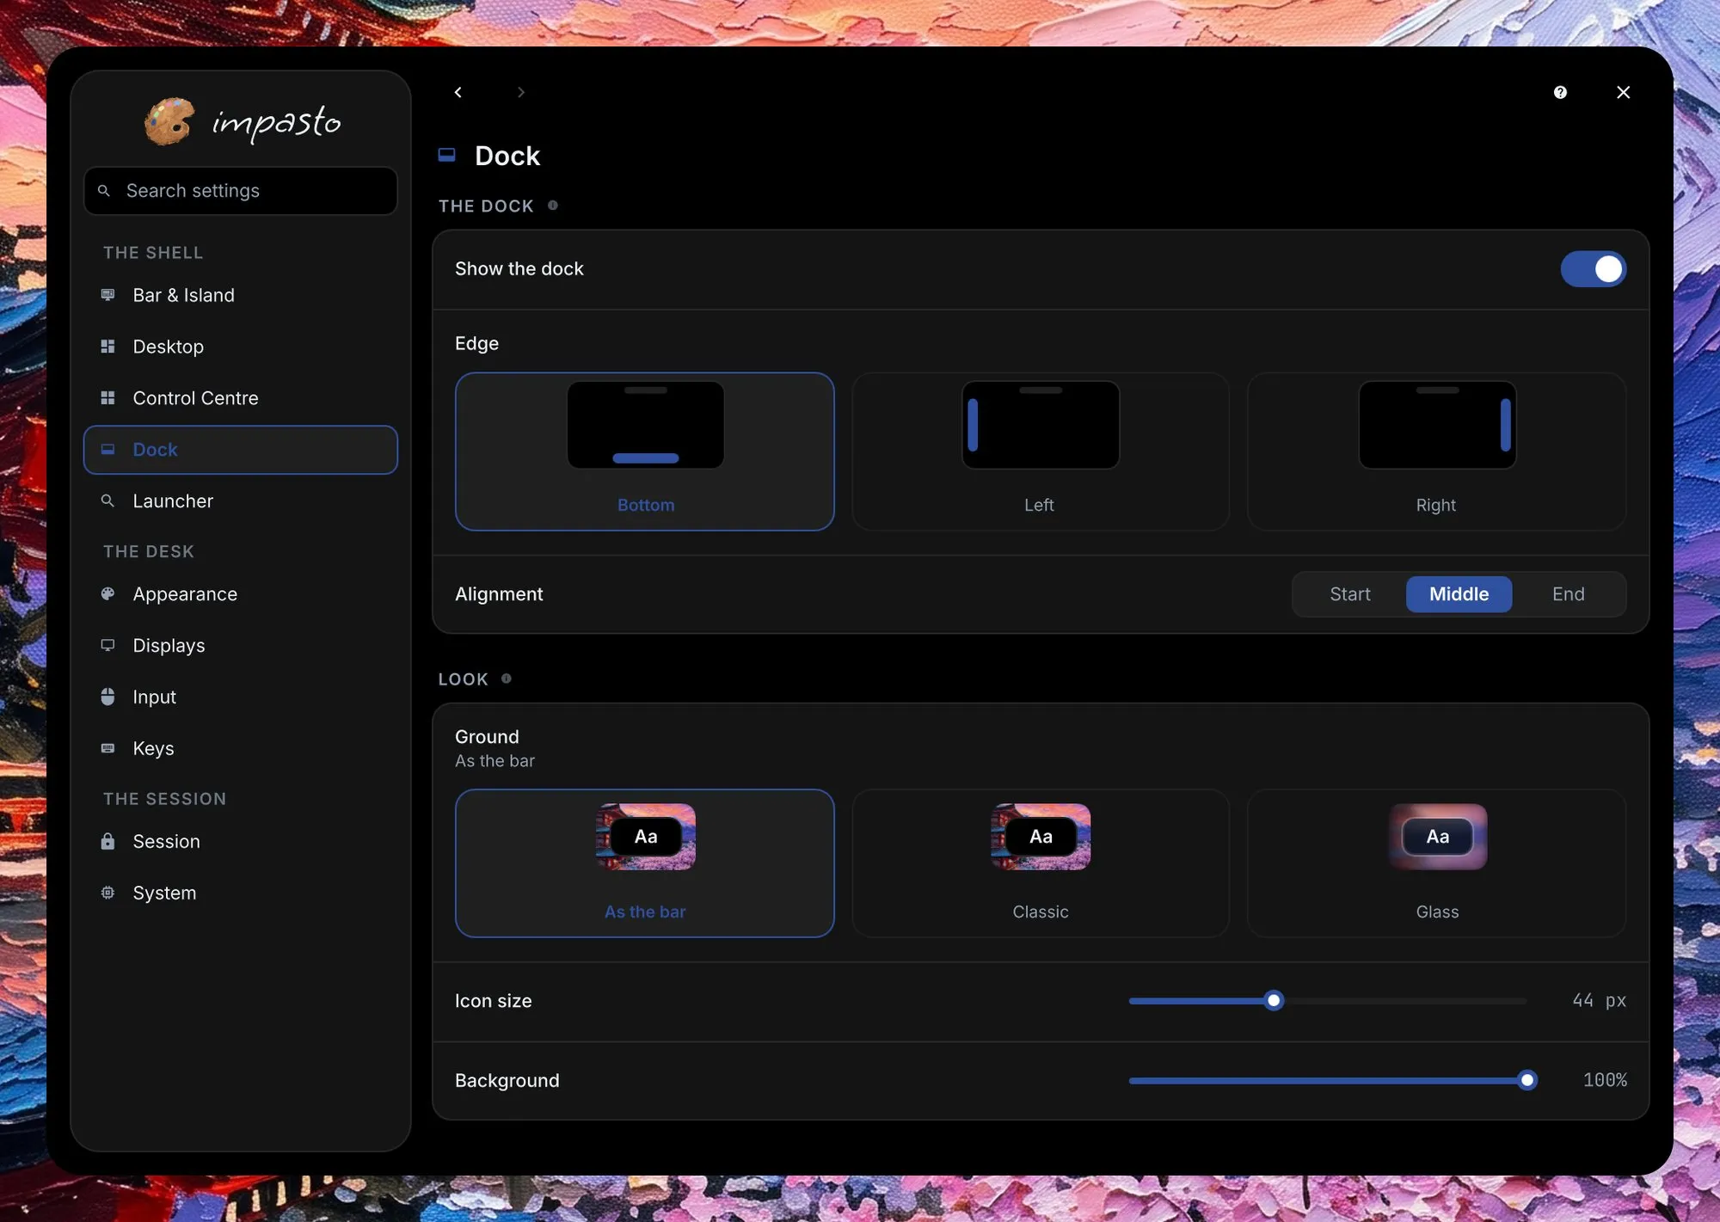
Task: Open the Session settings page
Action: click(x=241, y=841)
